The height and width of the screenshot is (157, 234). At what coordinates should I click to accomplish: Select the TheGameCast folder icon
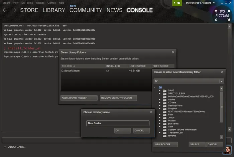tap(164, 133)
